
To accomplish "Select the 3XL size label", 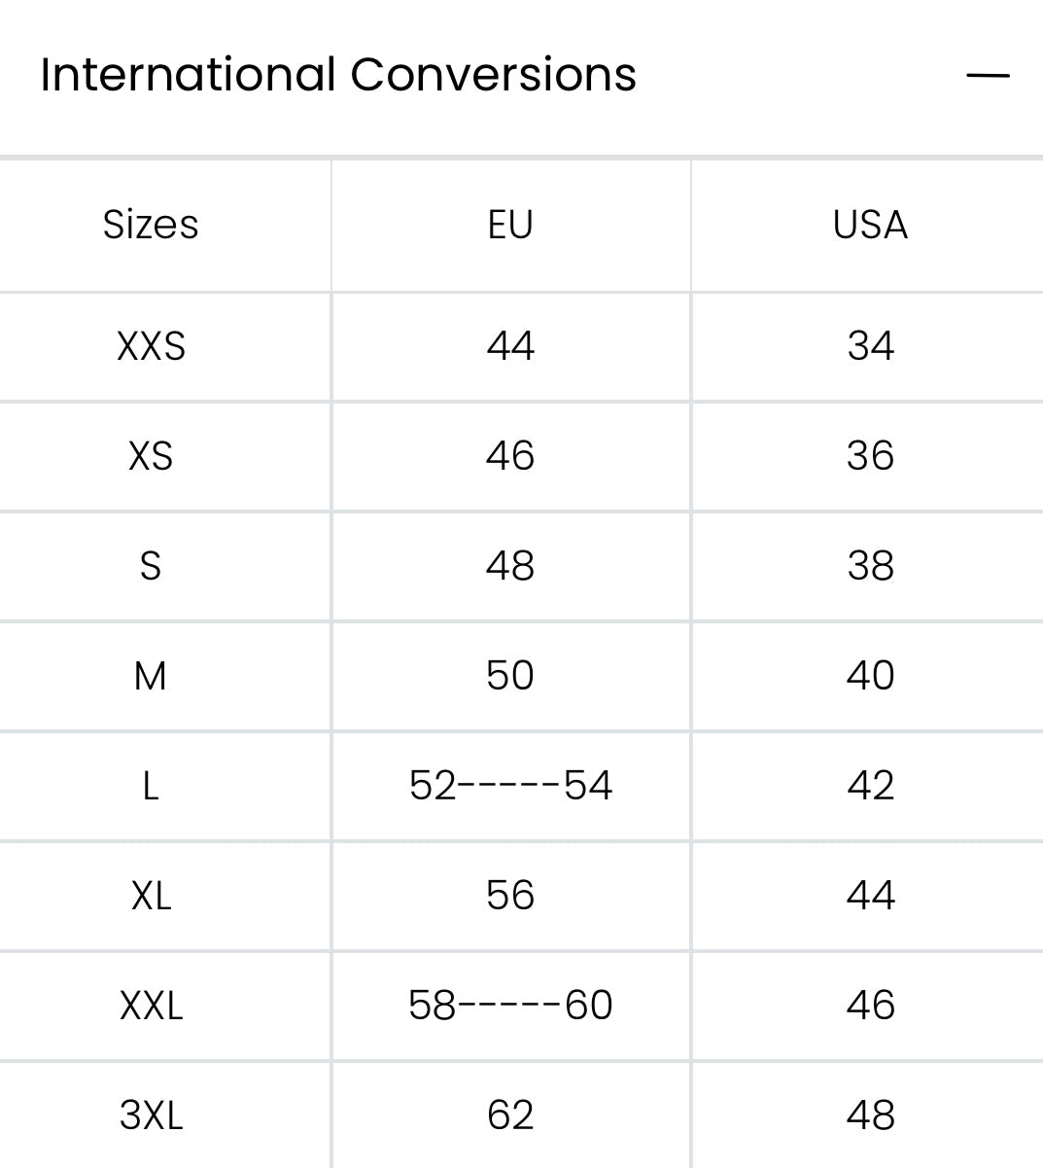I will (151, 1115).
